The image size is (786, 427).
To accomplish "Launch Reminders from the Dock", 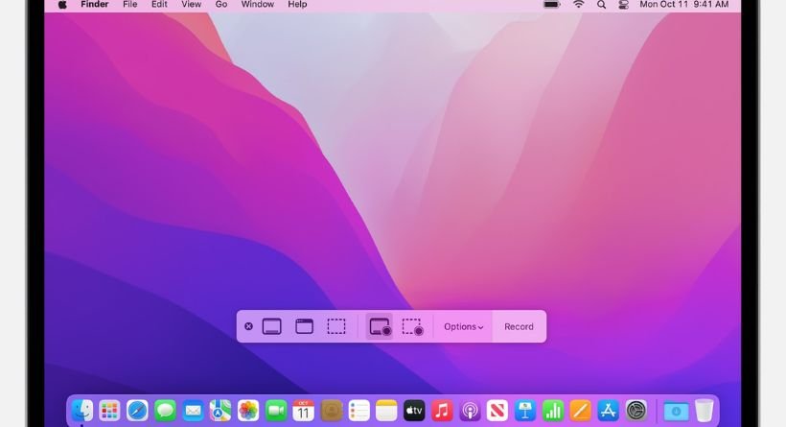I will point(358,411).
